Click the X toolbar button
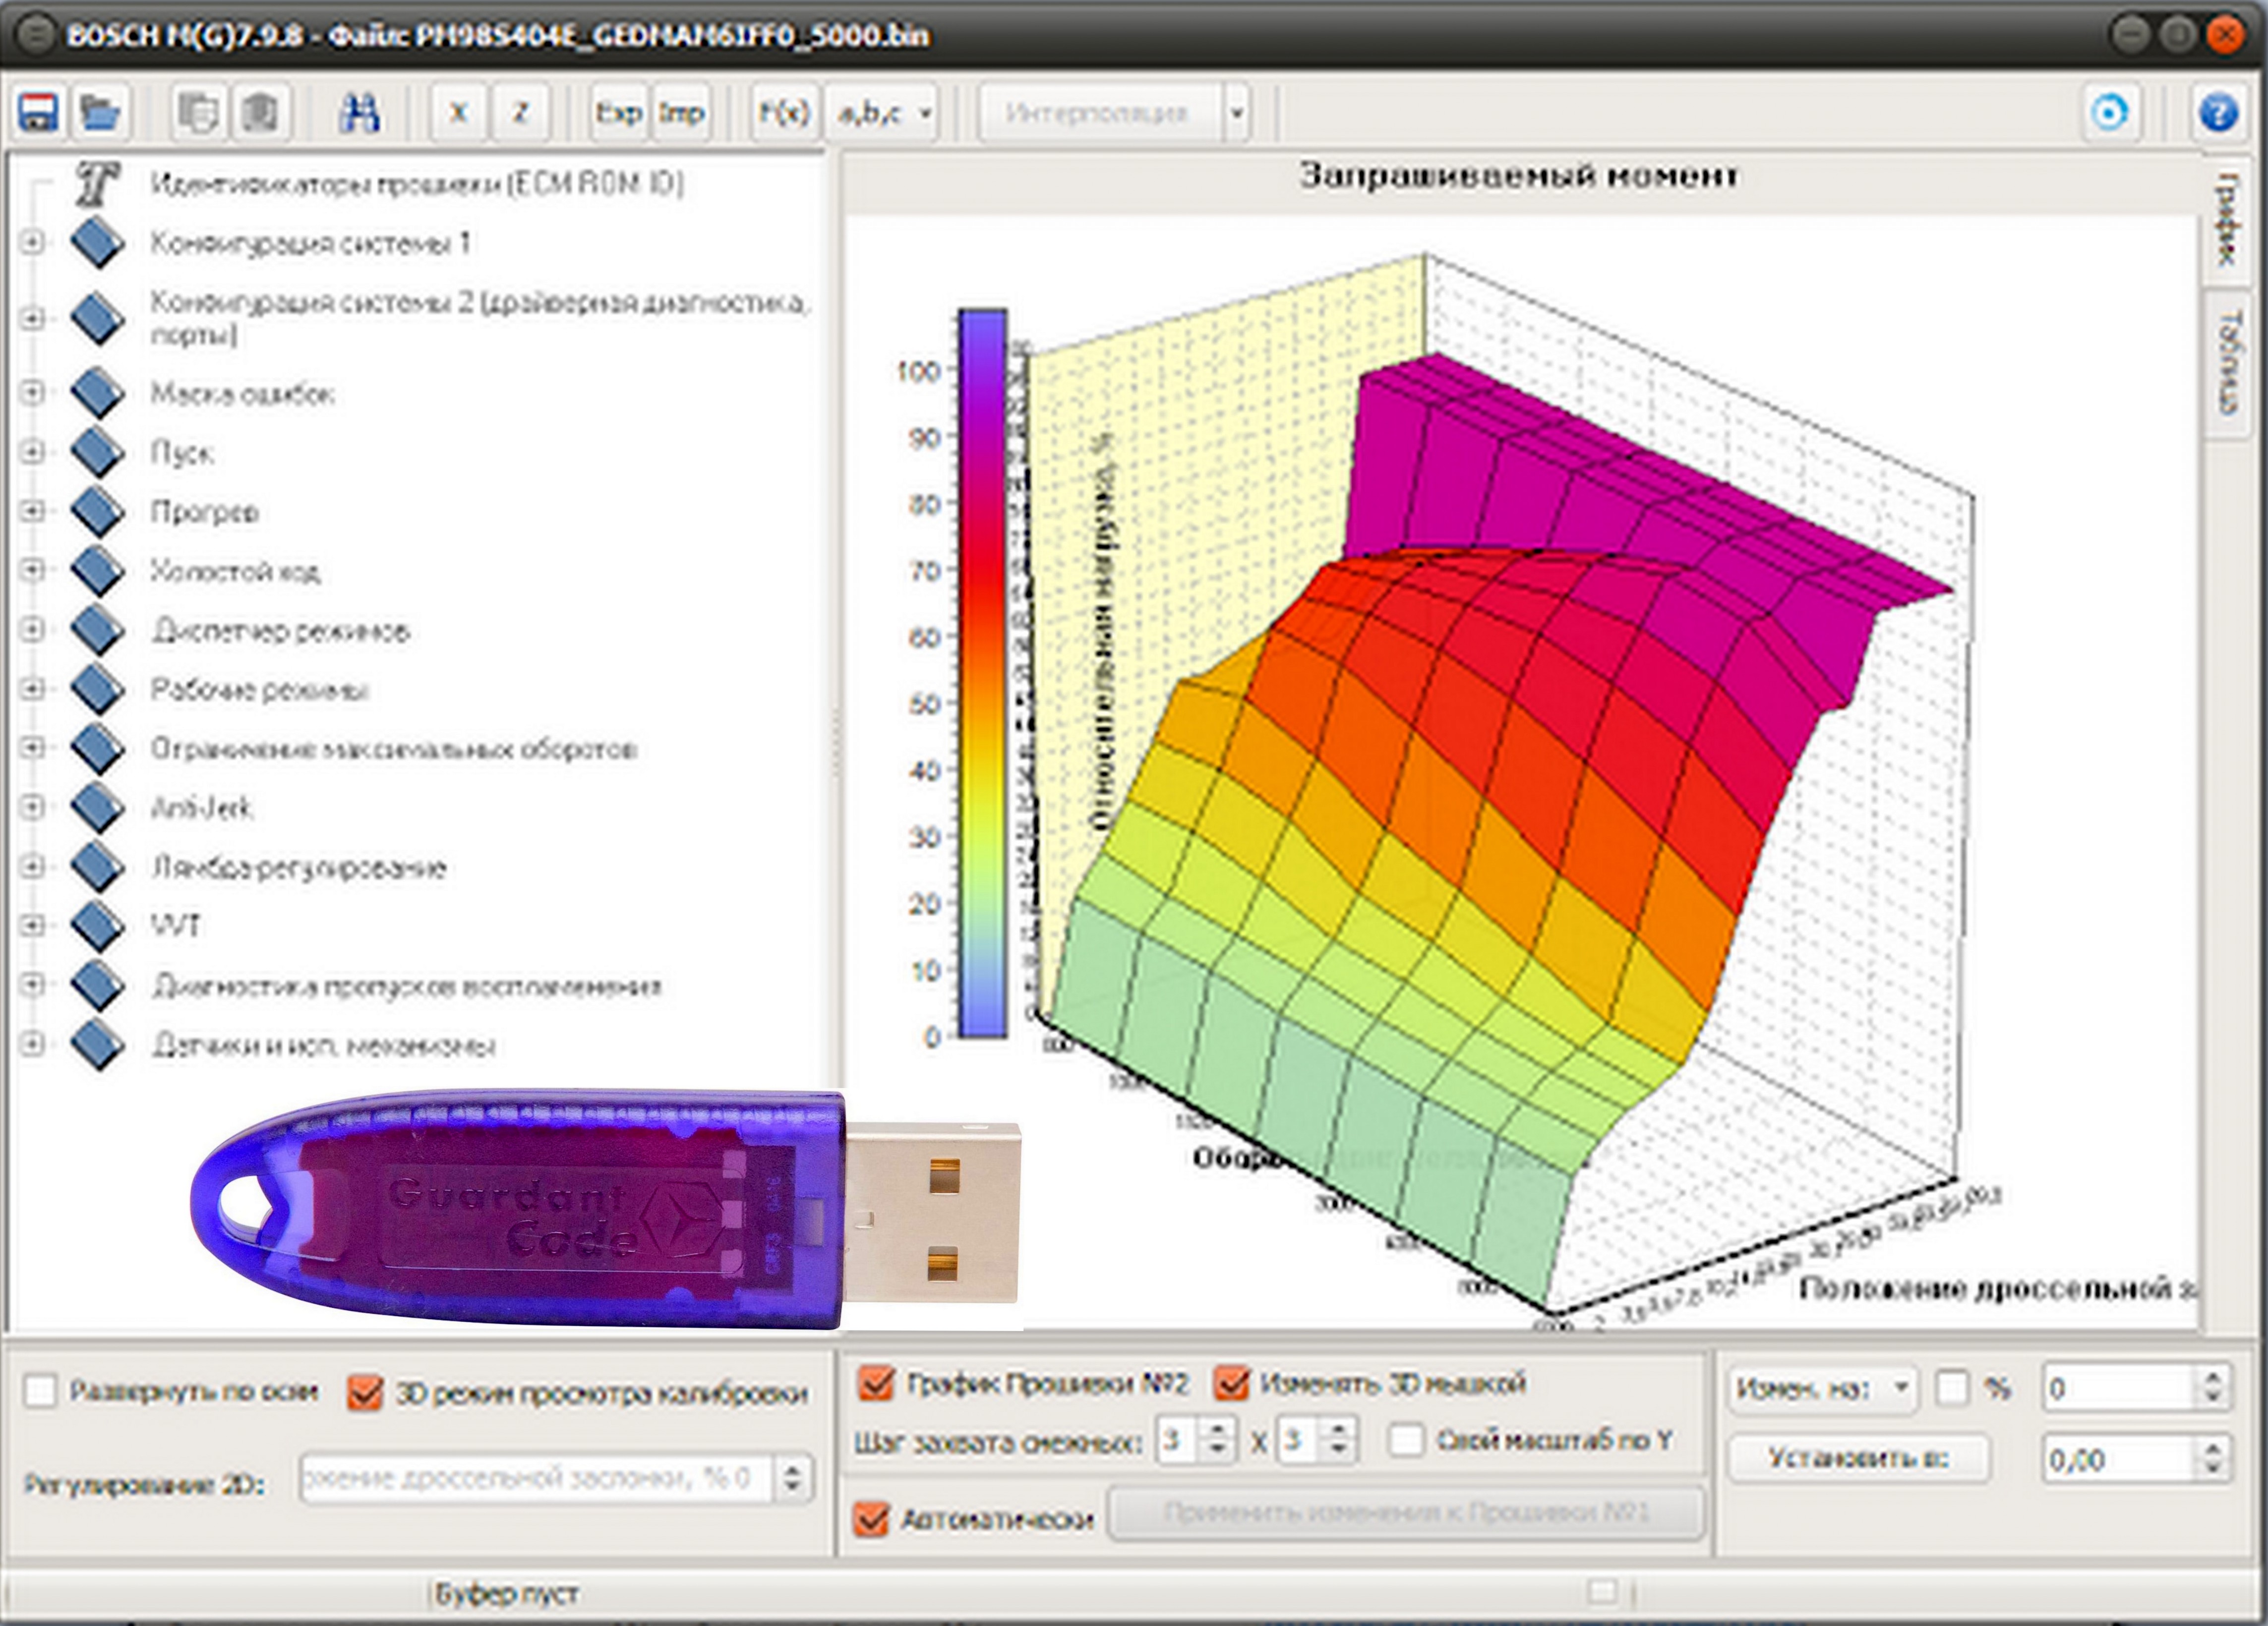This screenshot has width=2268, height=1626. [x=459, y=112]
